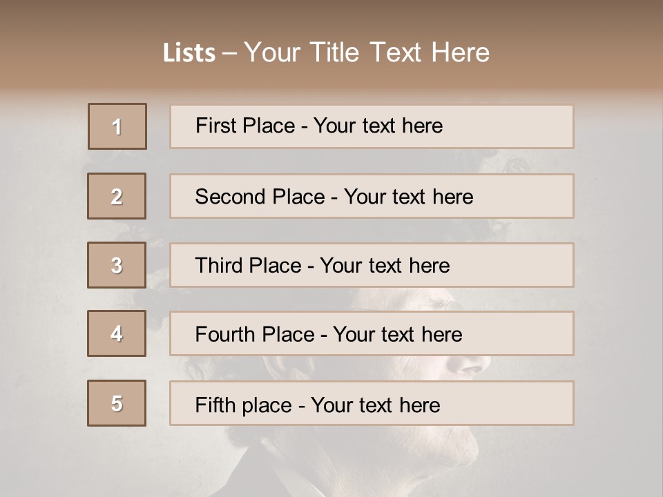Image resolution: width=663 pixels, height=497 pixels.
Task: Select the number 2 box
Action: coord(117,196)
